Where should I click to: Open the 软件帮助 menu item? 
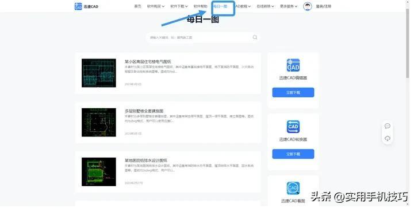point(201,6)
